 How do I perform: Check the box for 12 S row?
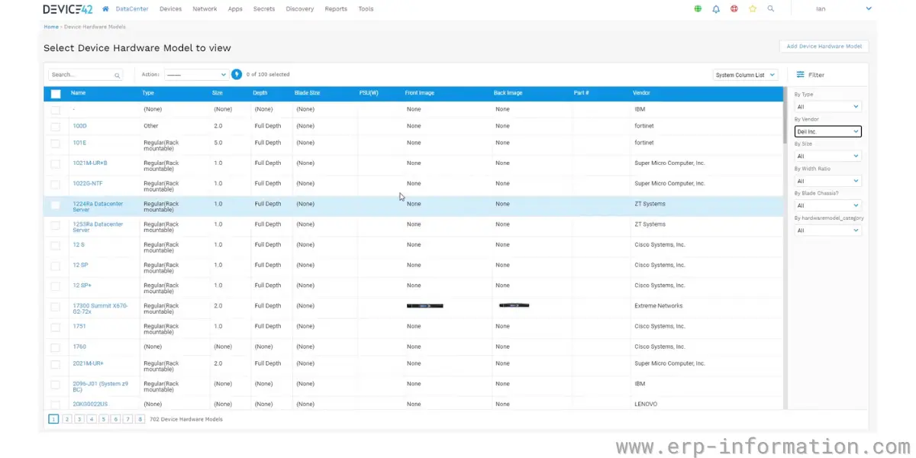click(55, 245)
